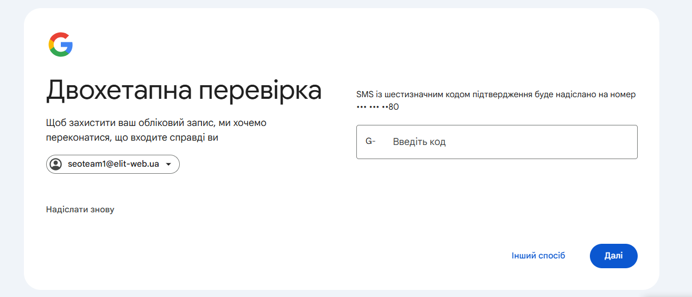
Task: Focus the Введіть код input field
Action: (511, 142)
